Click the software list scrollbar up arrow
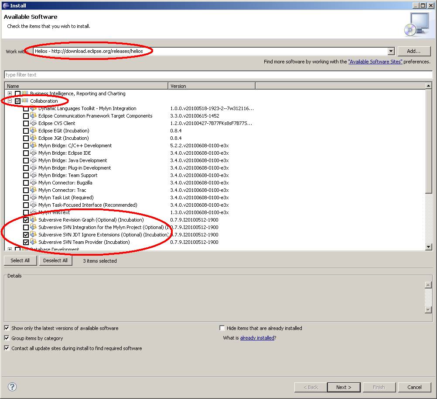This screenshot has width=437, height=399. click(x=429, y=86)
